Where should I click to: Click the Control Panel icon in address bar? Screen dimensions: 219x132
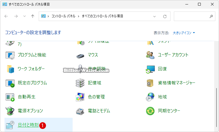43,16
